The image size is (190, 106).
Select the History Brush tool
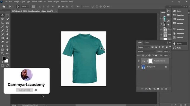2,34
